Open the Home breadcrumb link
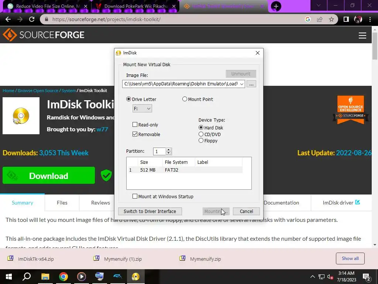Image resolution: width=378 pixels, height=284 pixels. 8,91
